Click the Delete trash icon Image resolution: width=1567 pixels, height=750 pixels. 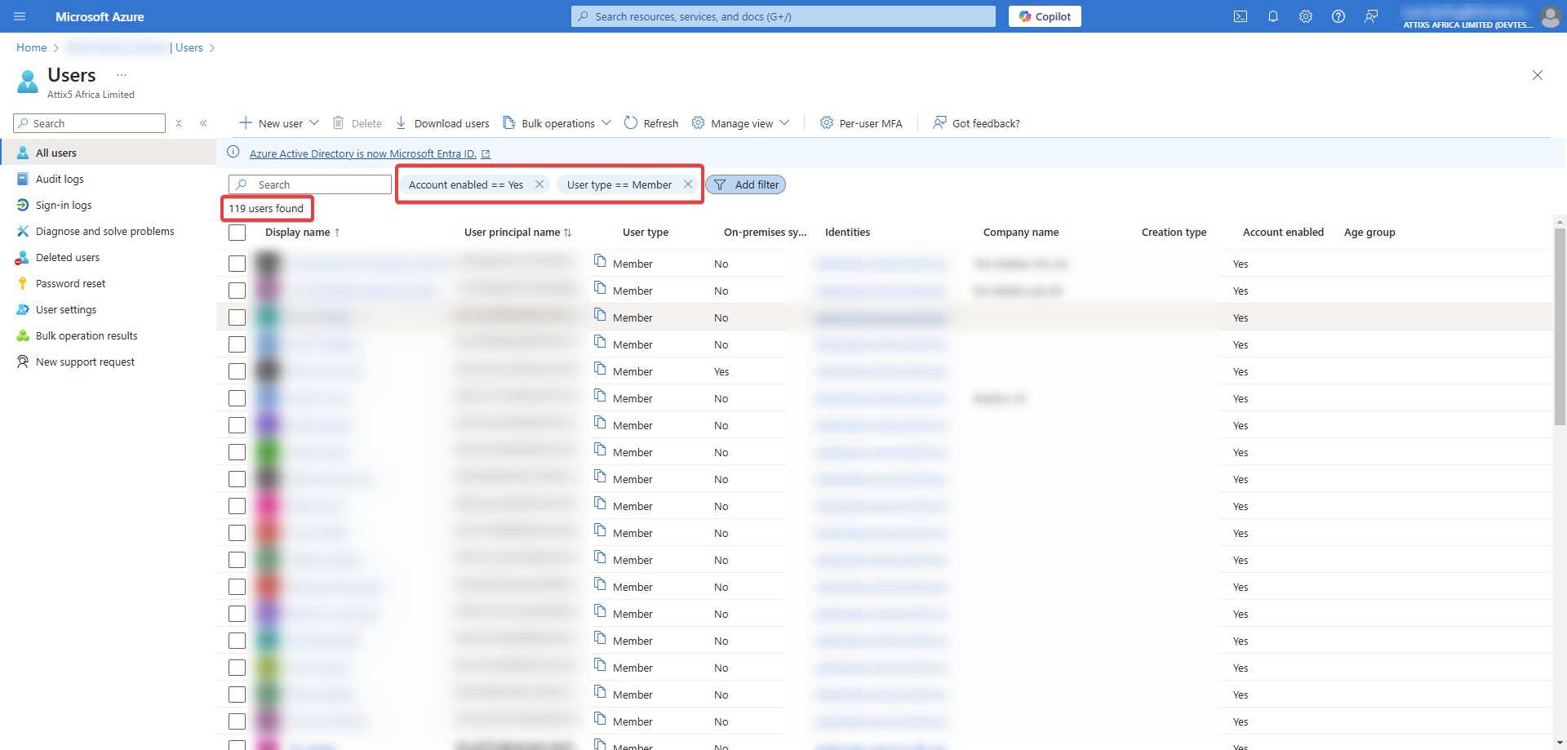point(338,123)
